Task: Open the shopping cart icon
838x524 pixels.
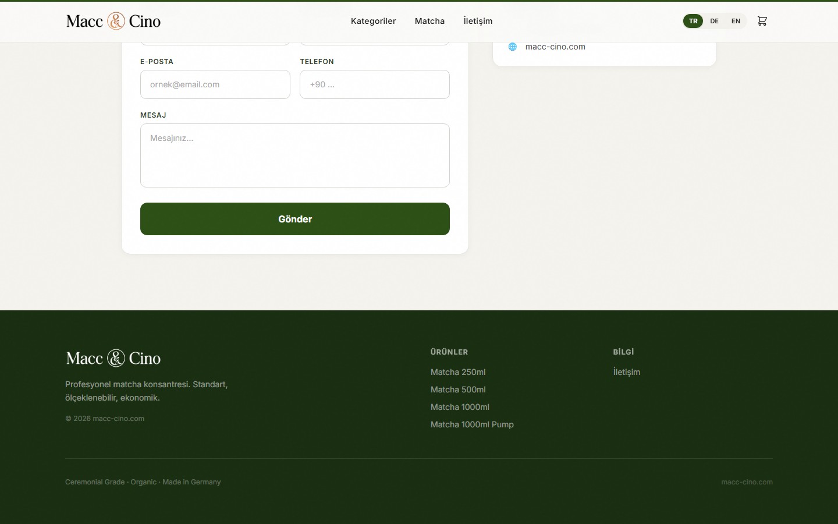Action: (x=762, y=21)
